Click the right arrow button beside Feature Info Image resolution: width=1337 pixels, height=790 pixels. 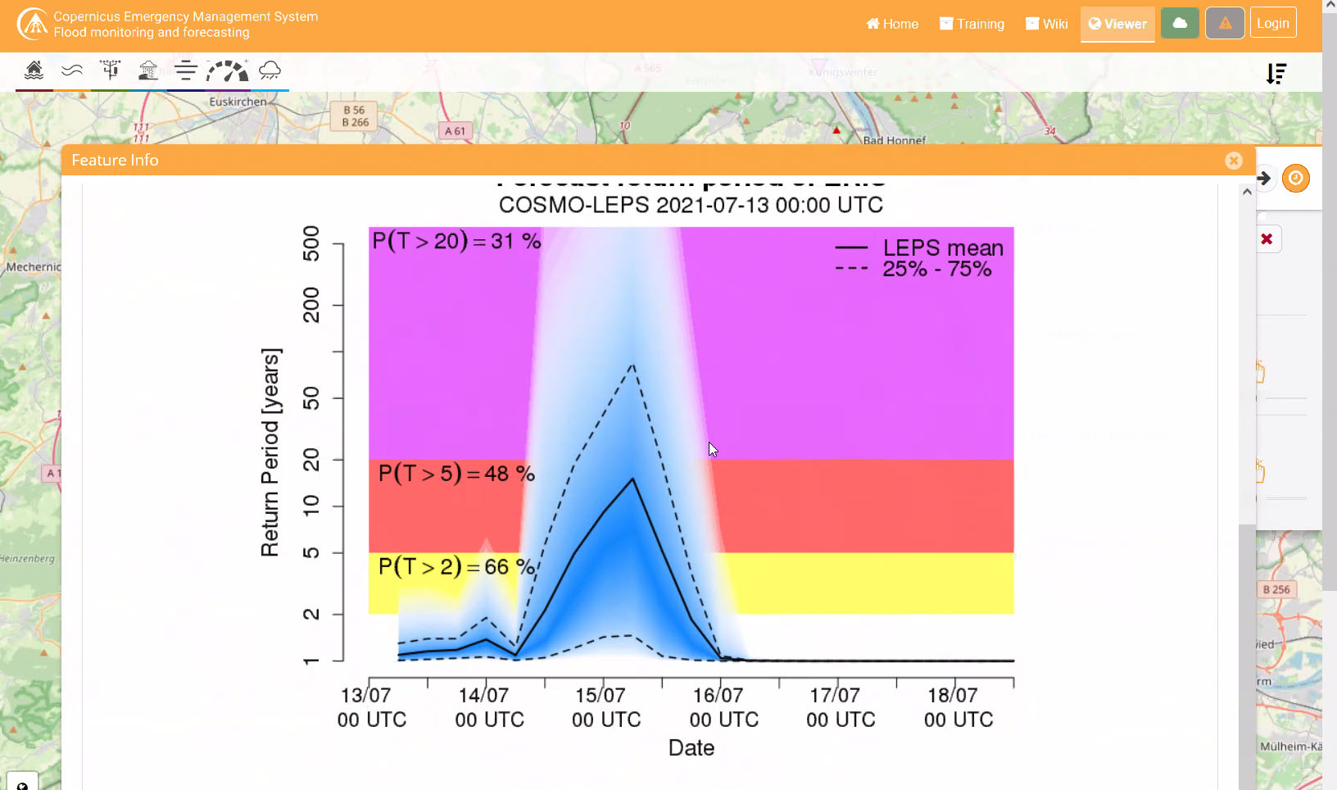(1264, 178)
